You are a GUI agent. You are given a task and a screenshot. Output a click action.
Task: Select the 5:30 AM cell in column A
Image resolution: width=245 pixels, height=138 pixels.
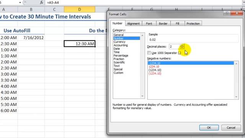tap(9, 104)
